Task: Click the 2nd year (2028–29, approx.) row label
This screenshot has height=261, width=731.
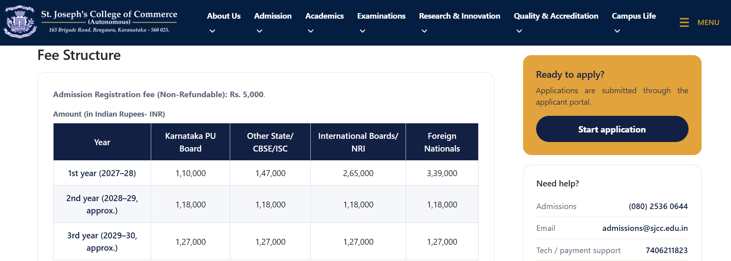Action: 102,204
